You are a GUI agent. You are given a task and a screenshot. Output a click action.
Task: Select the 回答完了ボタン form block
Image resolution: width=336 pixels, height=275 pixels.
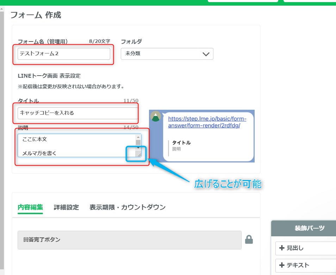click(129, 240)
